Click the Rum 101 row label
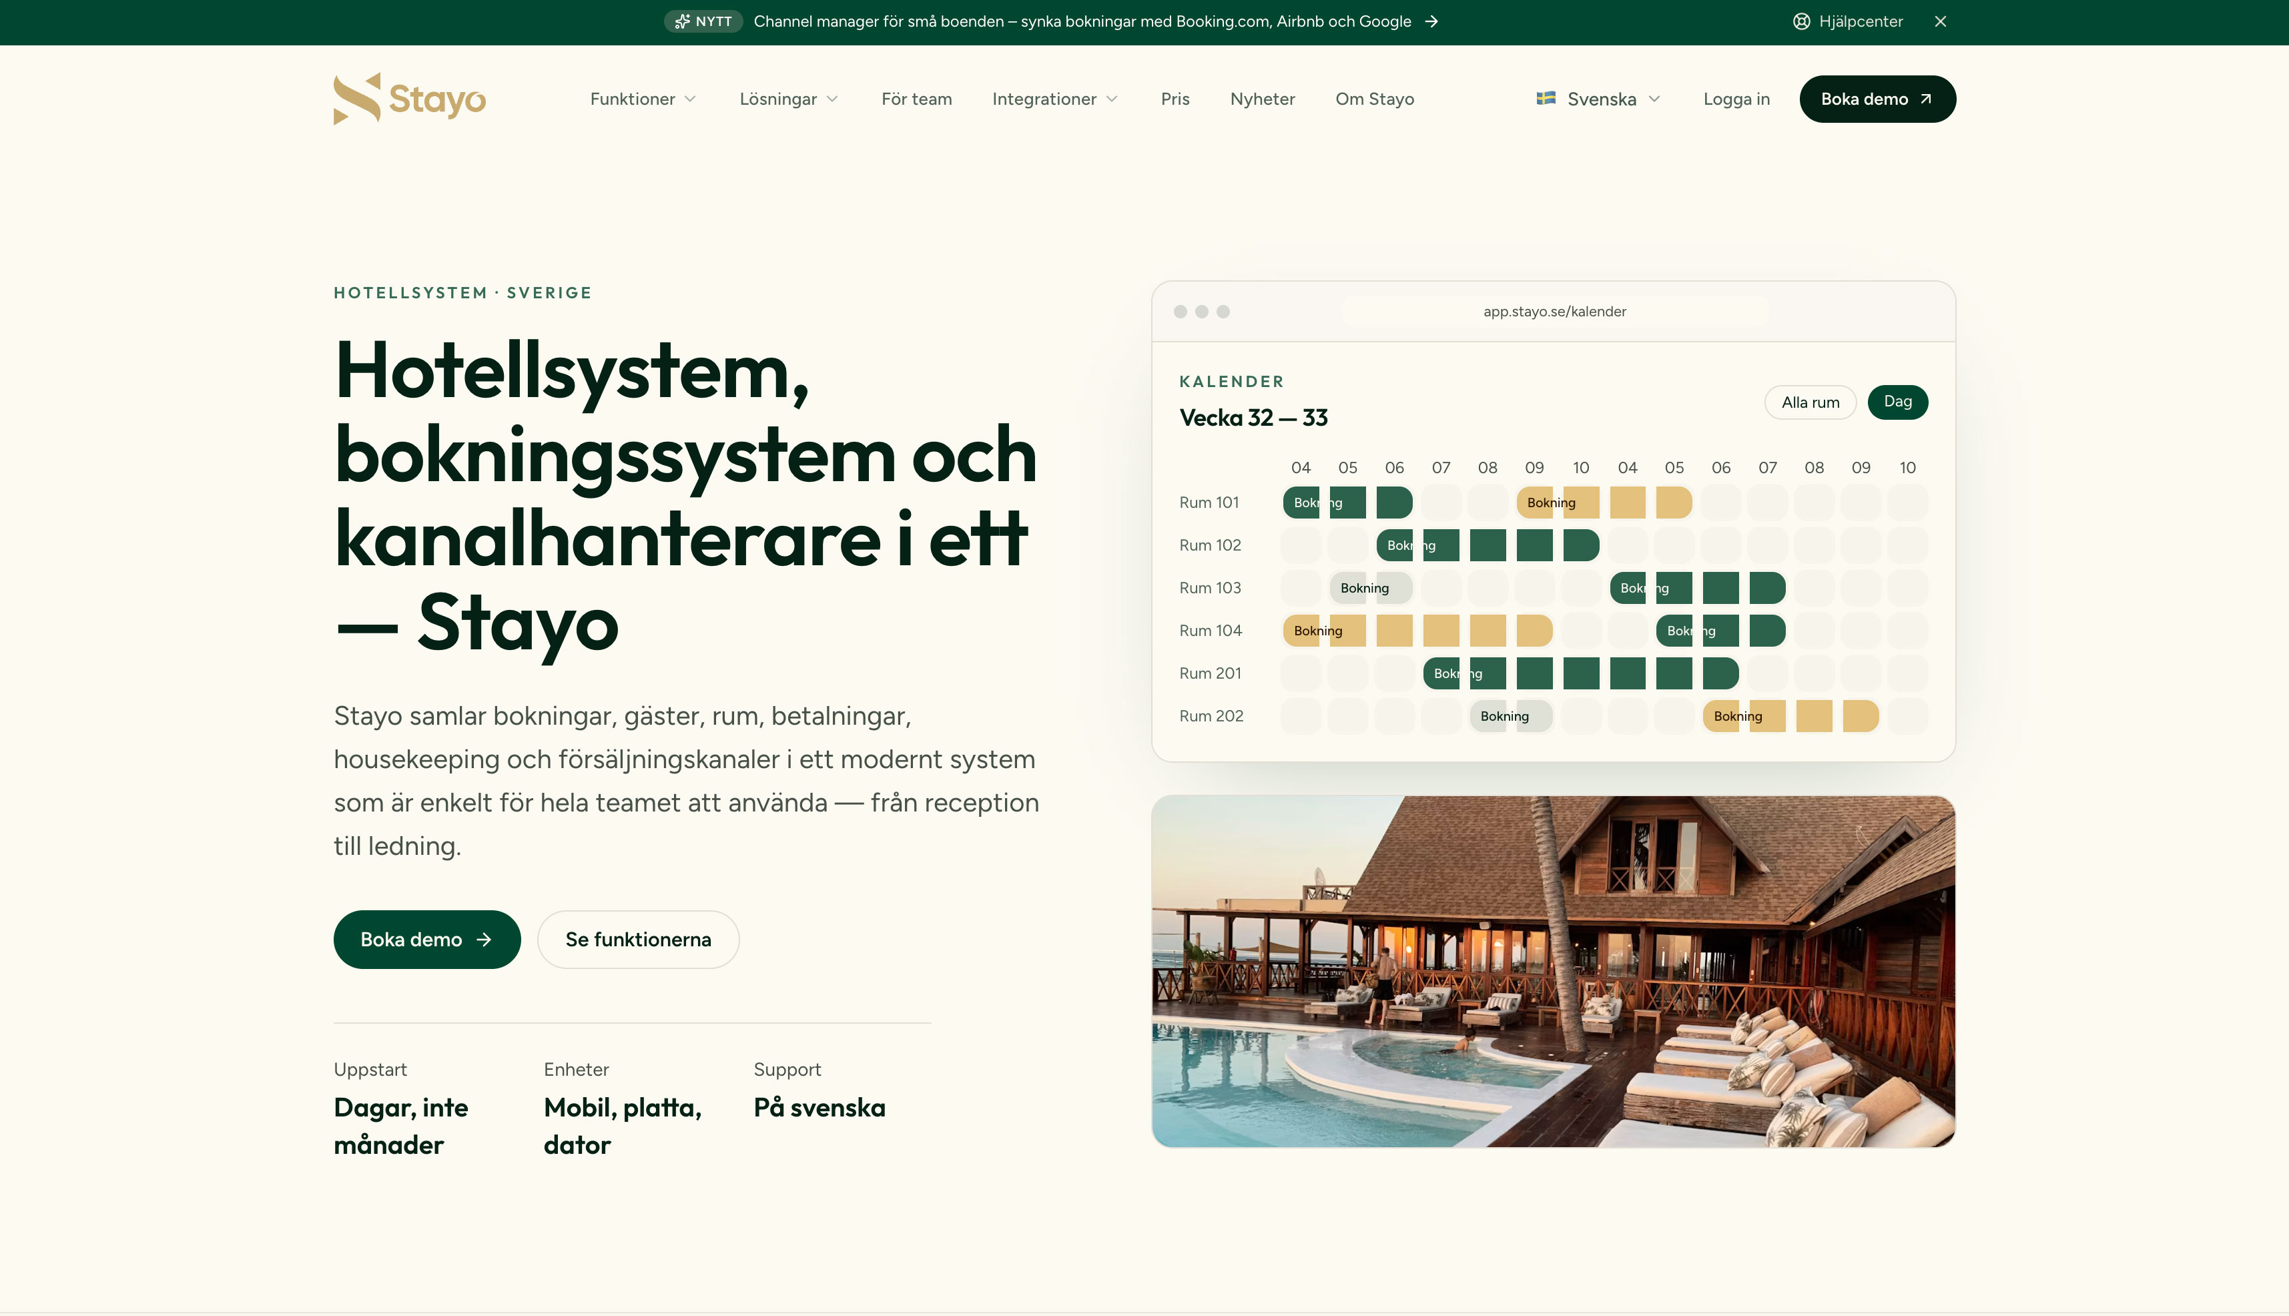The width and height of the screenshot is (2289, 1316). [x=1208, y=503]
